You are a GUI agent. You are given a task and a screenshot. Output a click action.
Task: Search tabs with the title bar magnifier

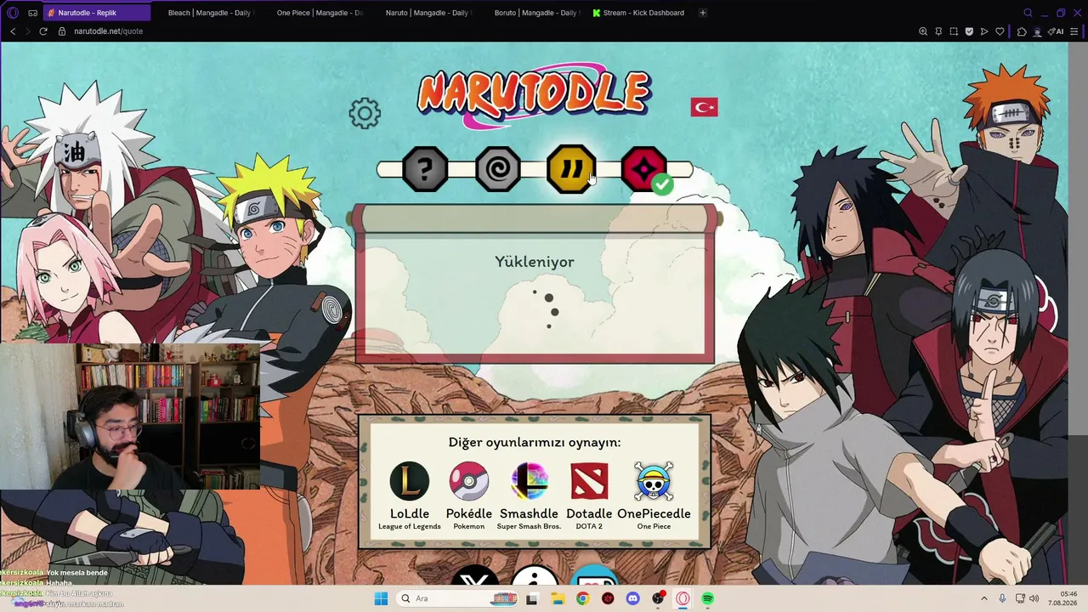(1028, 13)
